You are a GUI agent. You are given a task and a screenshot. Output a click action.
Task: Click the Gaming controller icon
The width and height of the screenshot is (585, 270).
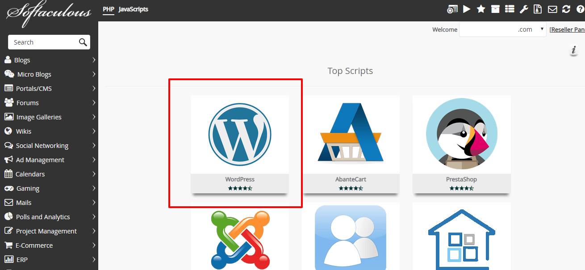[x=9, y=188]
